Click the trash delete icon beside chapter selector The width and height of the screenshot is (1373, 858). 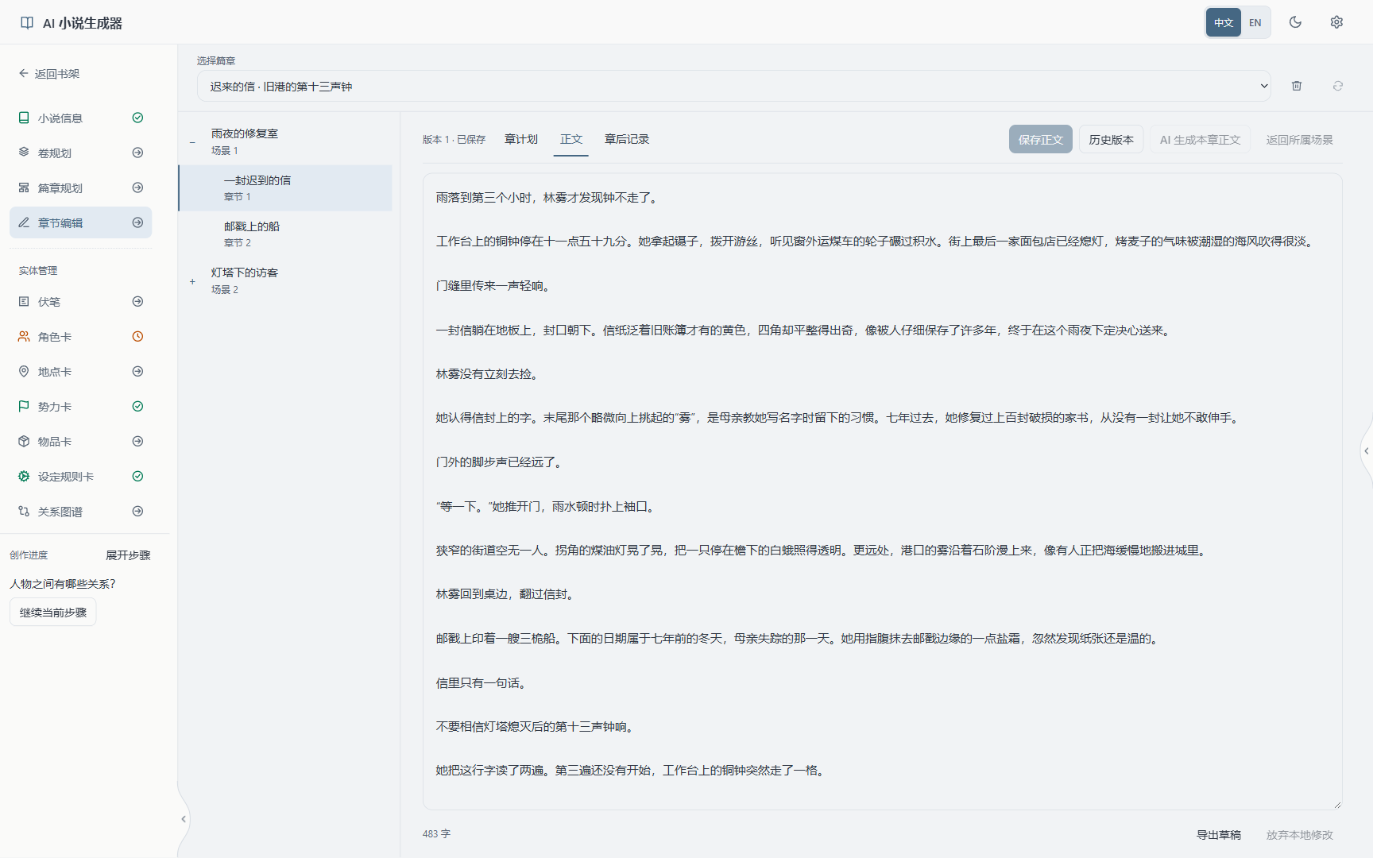pos(1297,86)
